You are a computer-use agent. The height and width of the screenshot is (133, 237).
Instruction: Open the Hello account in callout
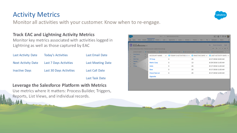click(x=151, y=66)
